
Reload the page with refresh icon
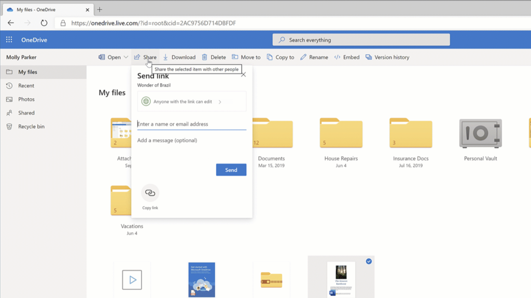tap(44, 23)
